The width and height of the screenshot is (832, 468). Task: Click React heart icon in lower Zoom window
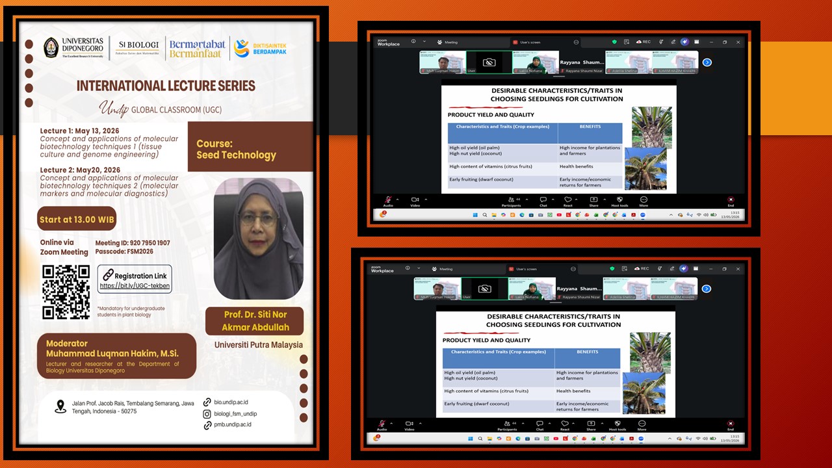[x=565, y=424]
